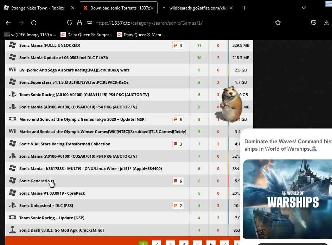Open Sonic Mania Update v1 06 0503 DLC-PLAZA

[64, 58]
